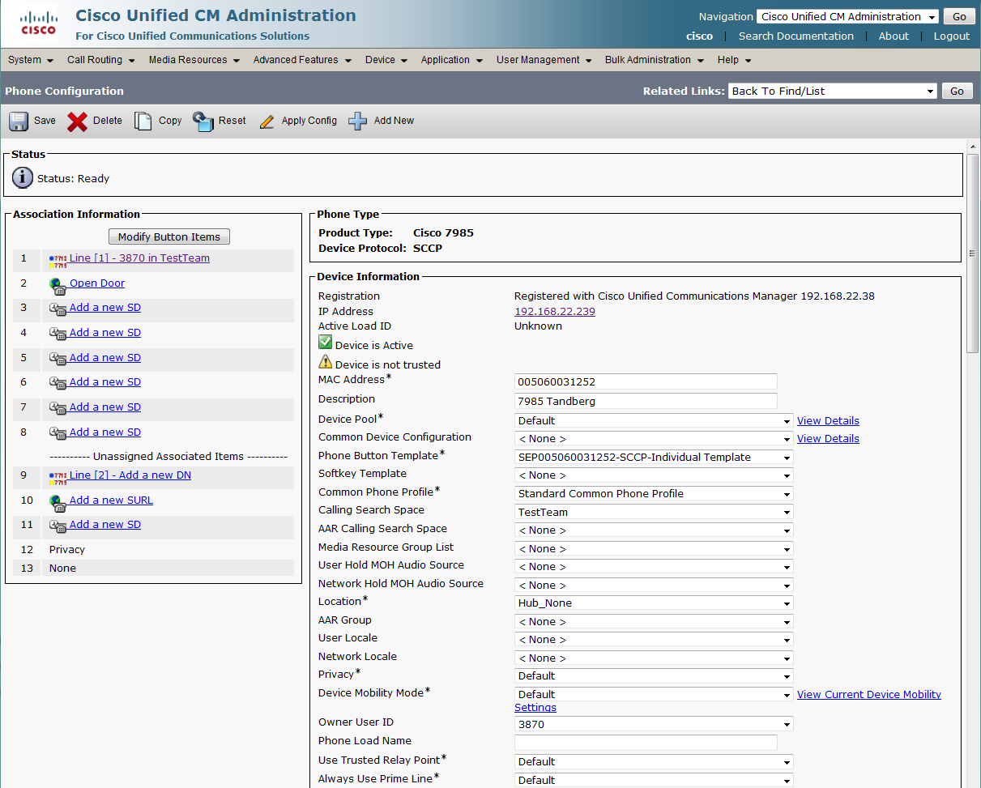Screen dimensions: 981x788
Task: Click the Add New plus icon
Action: (357, 121)
